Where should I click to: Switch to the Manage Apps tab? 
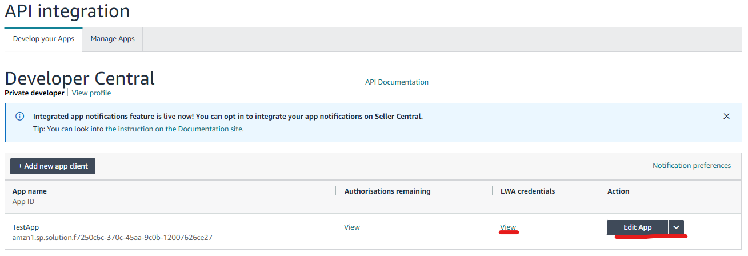pyautogui.click(x=113, y=39)
